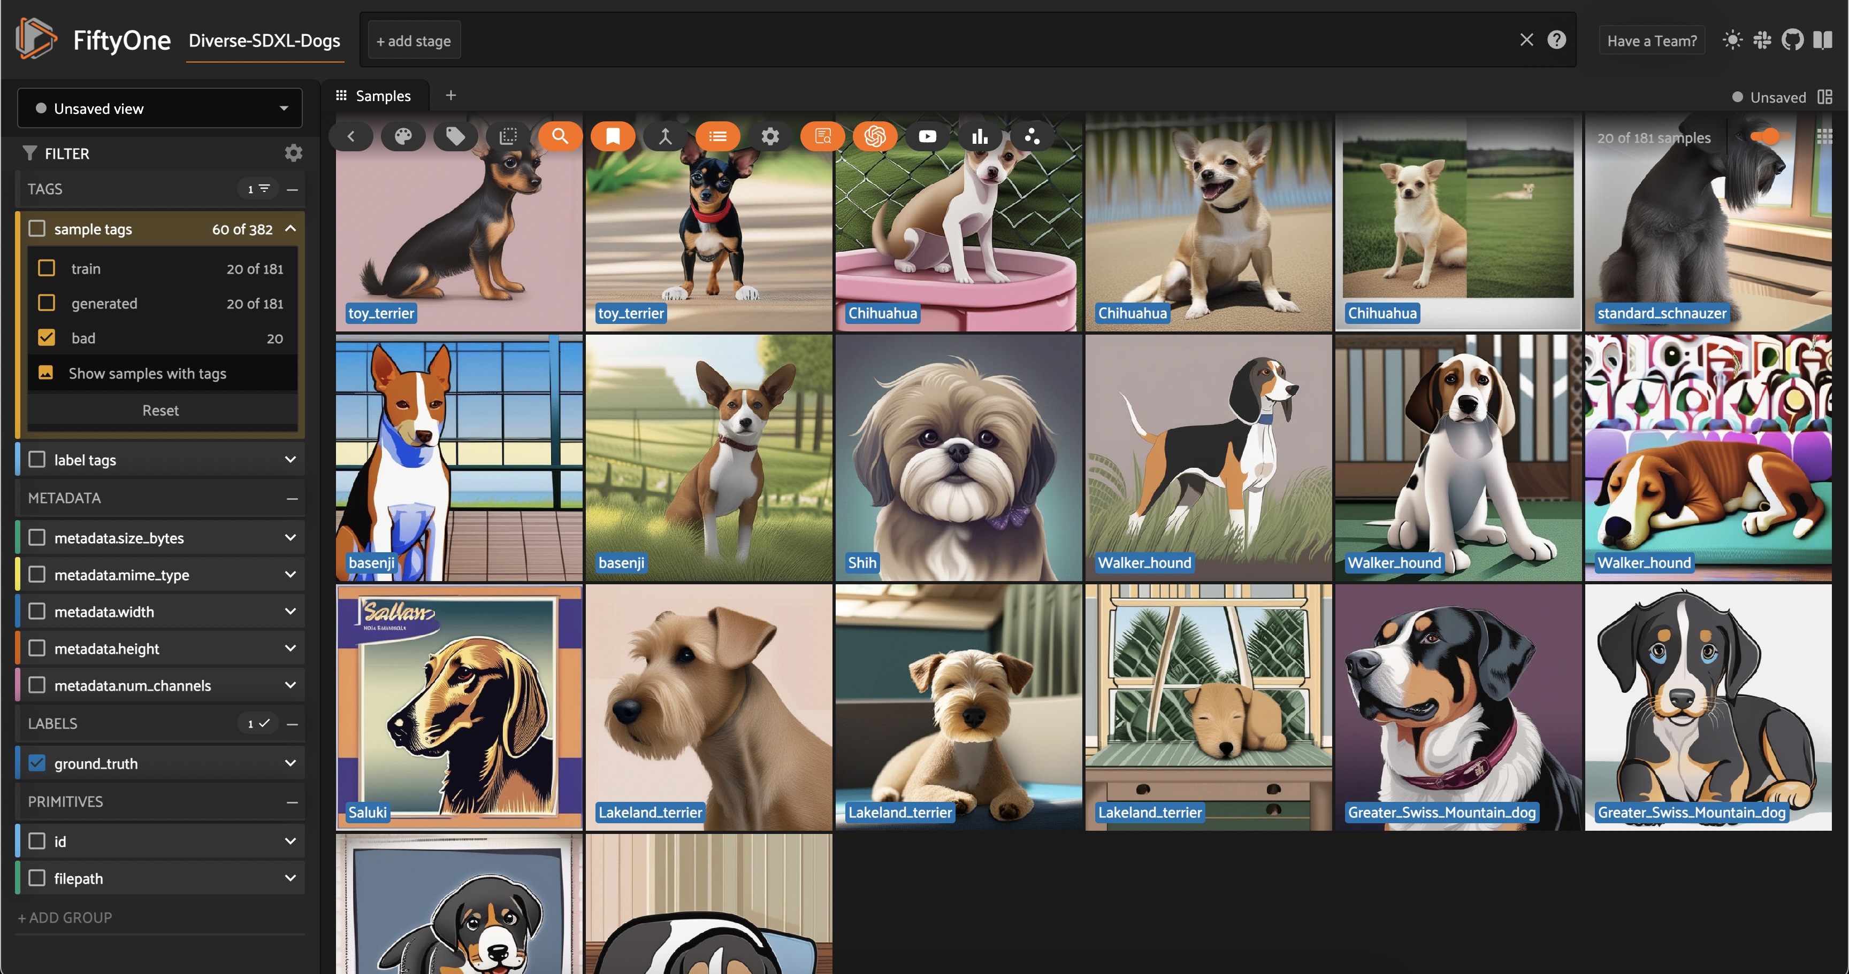This screenshot has height=974, width=1849.
Task: Open the dynamic groups merge icon
Action: 666,136
